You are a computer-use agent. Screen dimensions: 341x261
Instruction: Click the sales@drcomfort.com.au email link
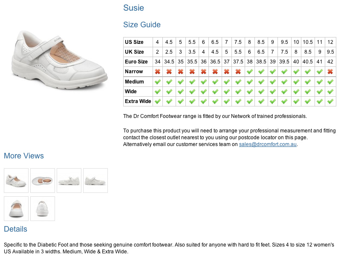coord(268,144)
